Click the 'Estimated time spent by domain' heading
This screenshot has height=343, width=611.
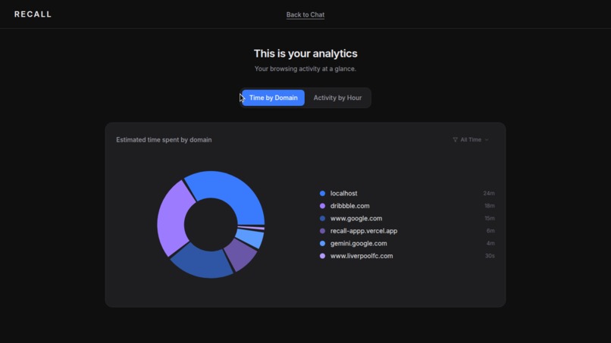pyautogui.click(x=164, y=140)
